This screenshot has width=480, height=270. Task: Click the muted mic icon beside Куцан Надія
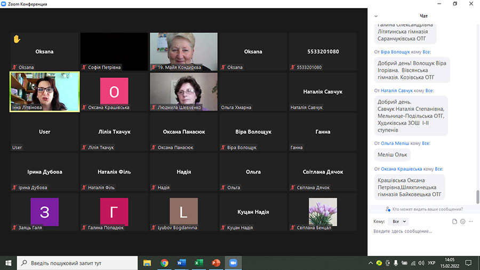pos(223,227)
